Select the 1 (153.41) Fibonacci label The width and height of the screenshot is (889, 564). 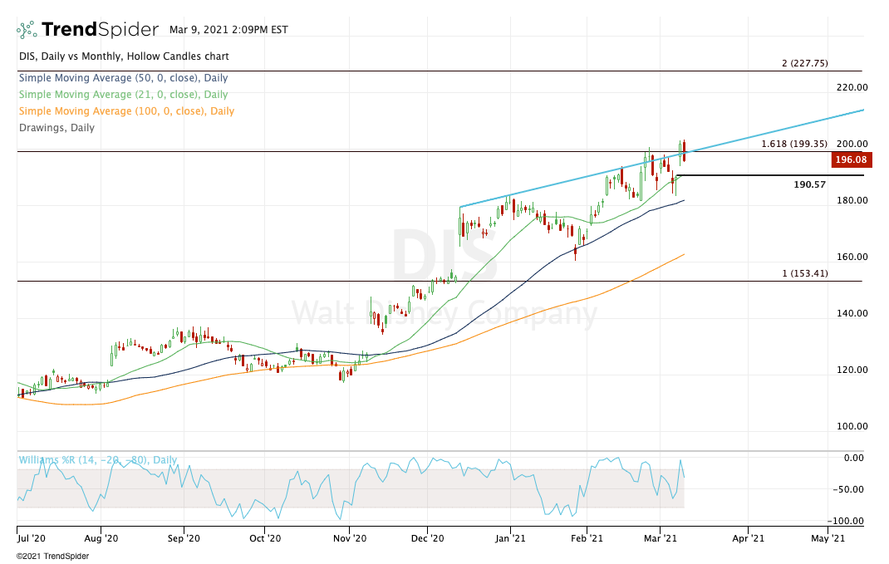[x=804, y=273]
